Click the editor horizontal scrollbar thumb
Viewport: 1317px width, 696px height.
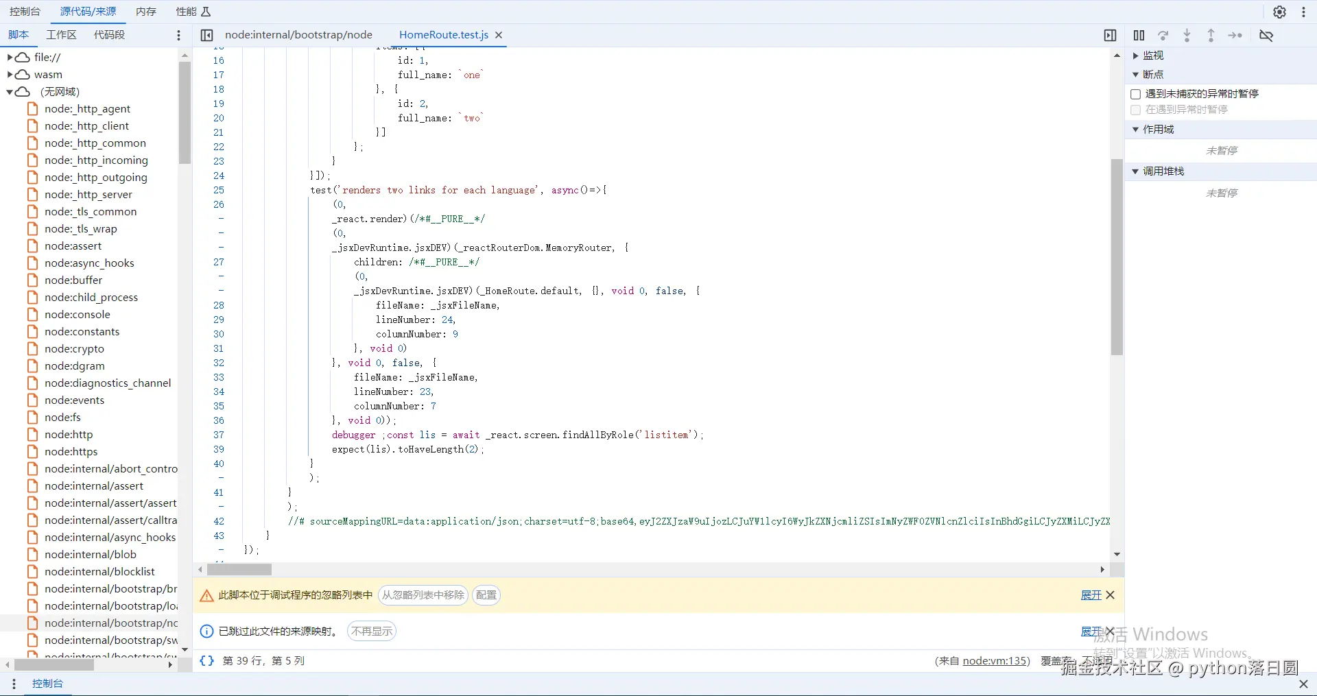[x=239, y=570]
